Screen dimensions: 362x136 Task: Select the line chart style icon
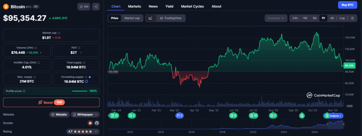click(x=151, y=18)
